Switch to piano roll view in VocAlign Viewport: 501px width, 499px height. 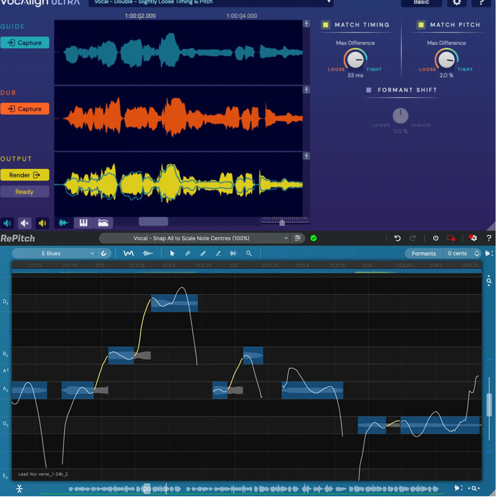click(83, 223)
